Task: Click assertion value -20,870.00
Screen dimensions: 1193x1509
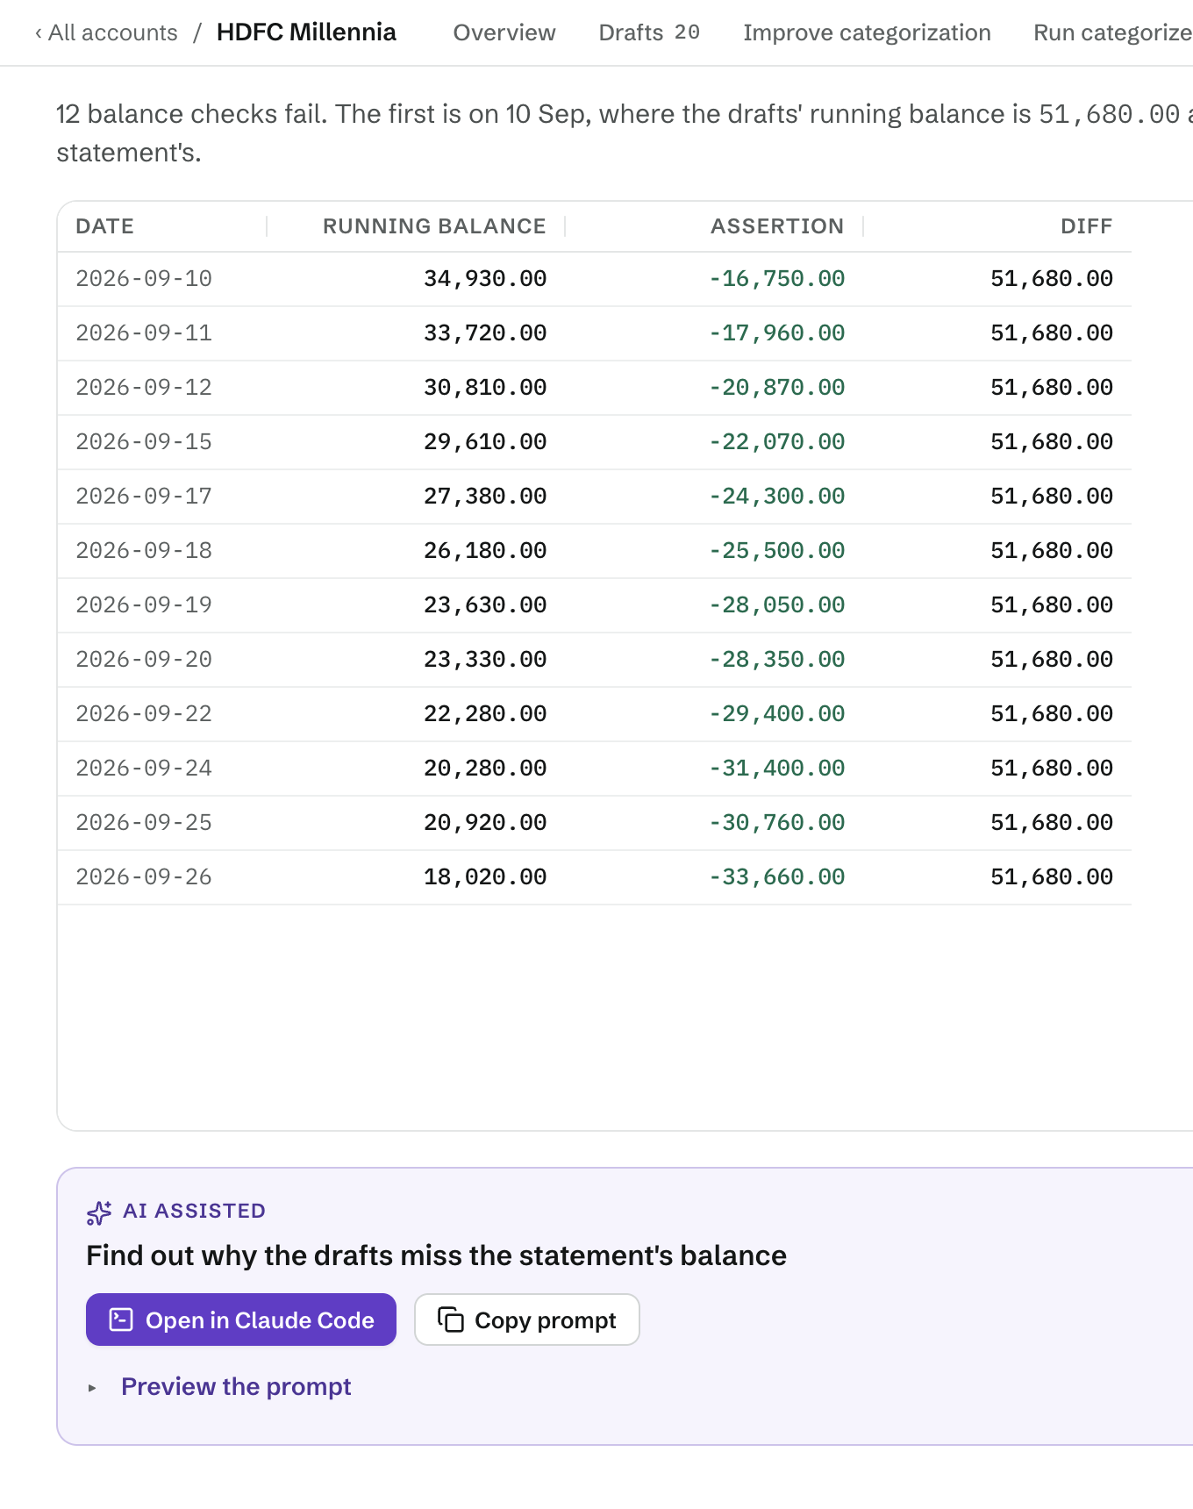Action: [777, 388]
